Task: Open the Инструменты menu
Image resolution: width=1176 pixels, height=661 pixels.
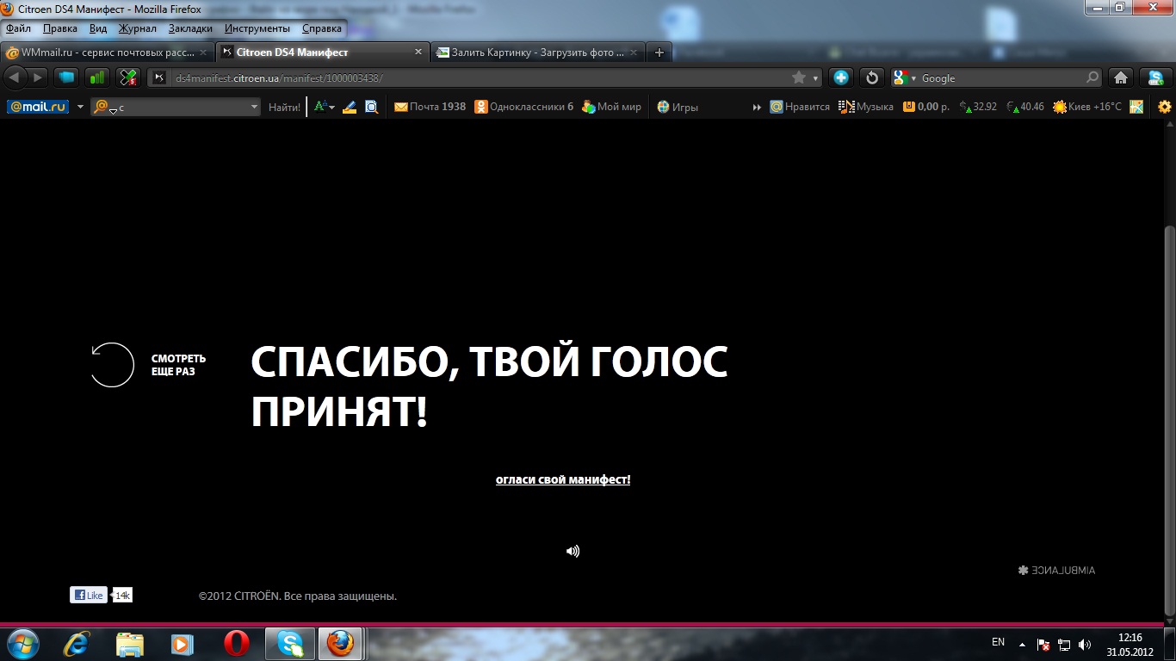Action: coord(257,28)
